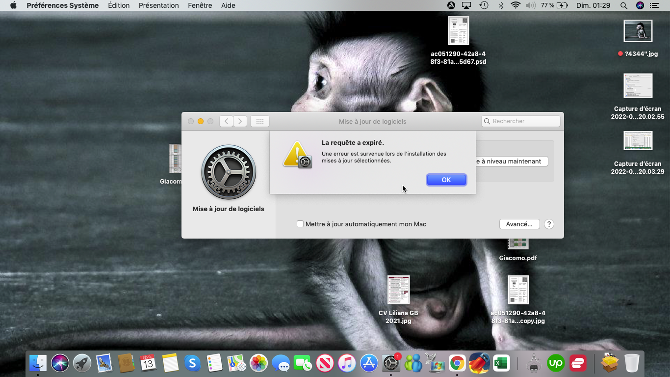The image size is (670, 377).
Task: Open the Apple menu
Action: click(x=13, y=5)
